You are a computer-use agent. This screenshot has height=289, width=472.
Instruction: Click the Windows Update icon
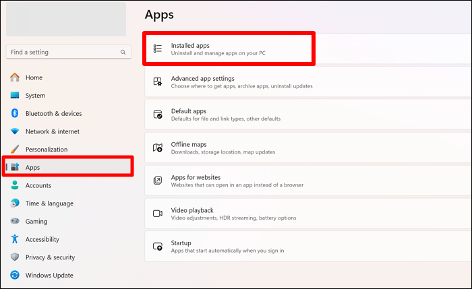pyautogui.click(x=15, y=275)
